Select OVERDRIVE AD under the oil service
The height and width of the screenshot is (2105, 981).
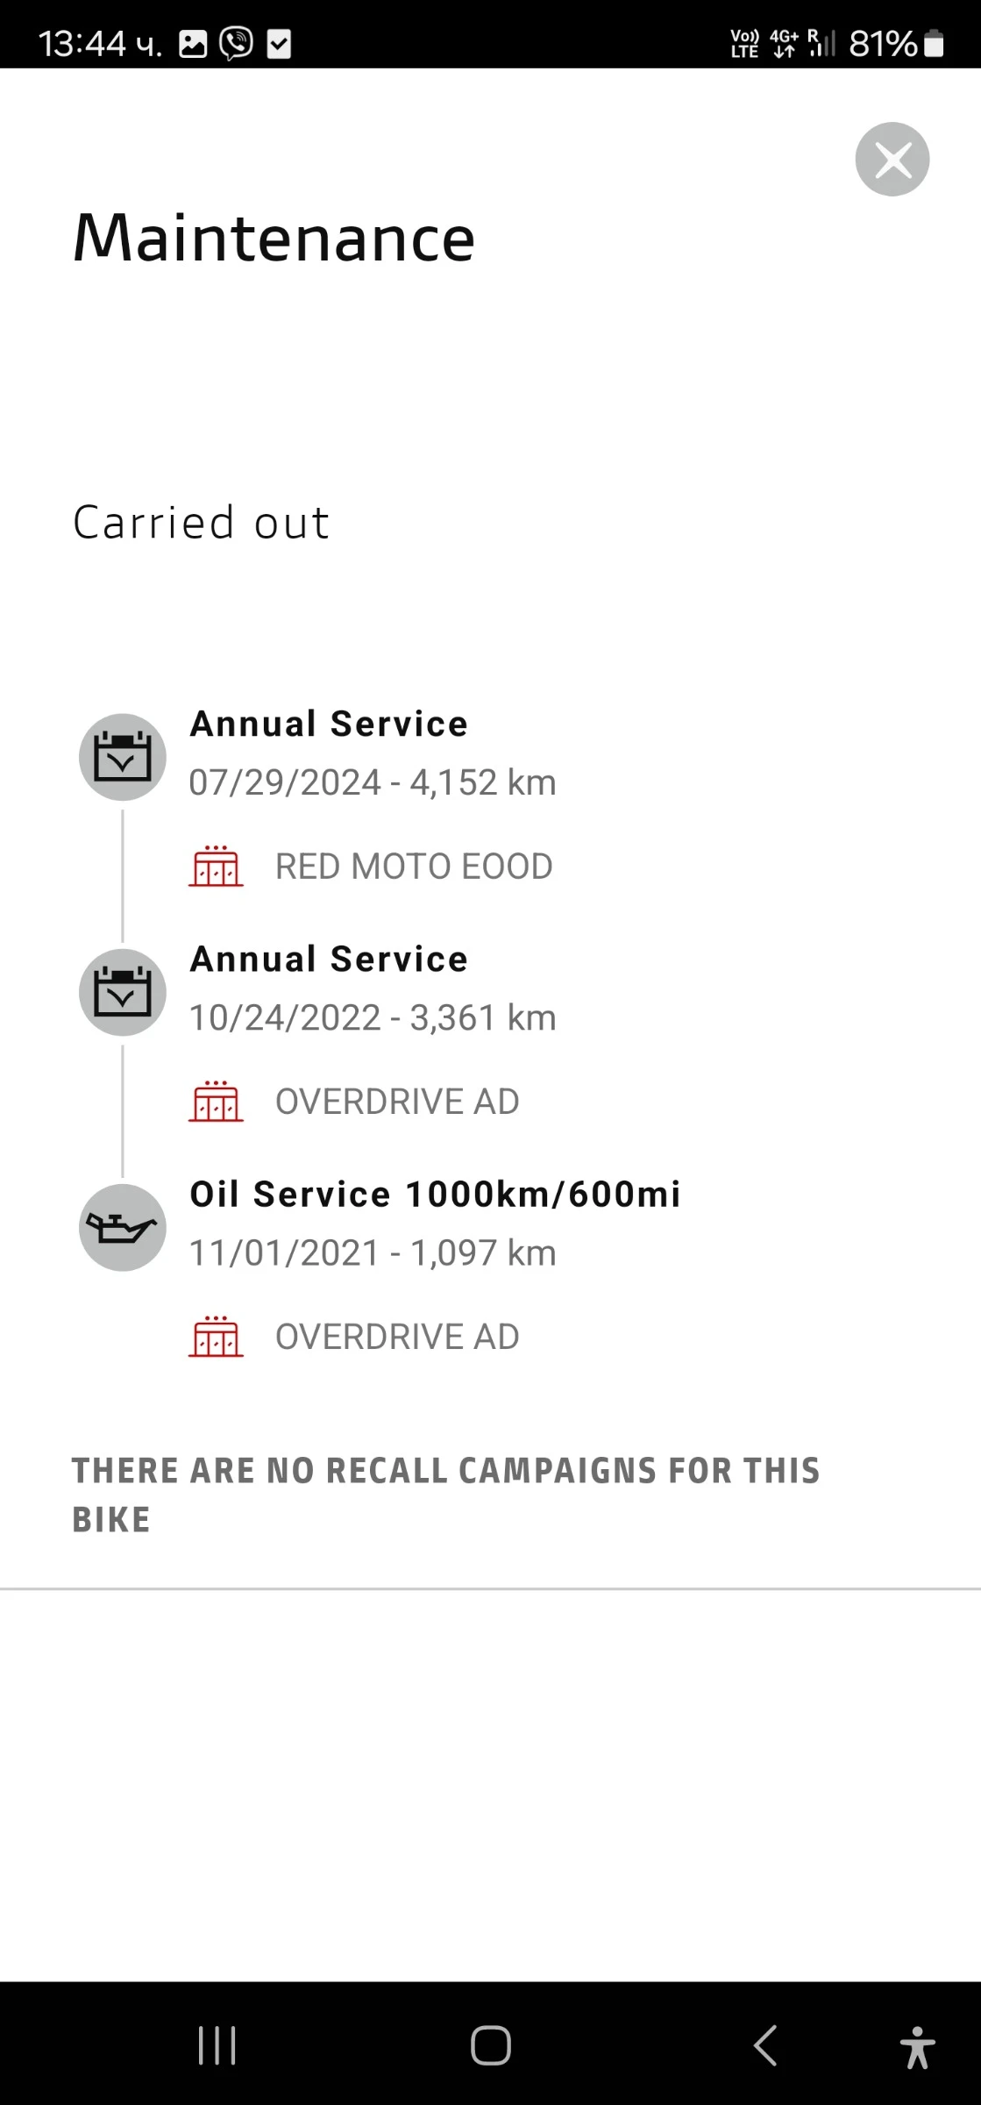[397, 1337]
